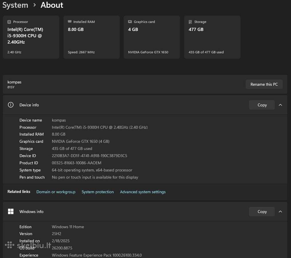Viewport: 291px width, 258px height.
Task: Click 'Windows Feature Experience Pack' value
Action: (x=97, y=255)
